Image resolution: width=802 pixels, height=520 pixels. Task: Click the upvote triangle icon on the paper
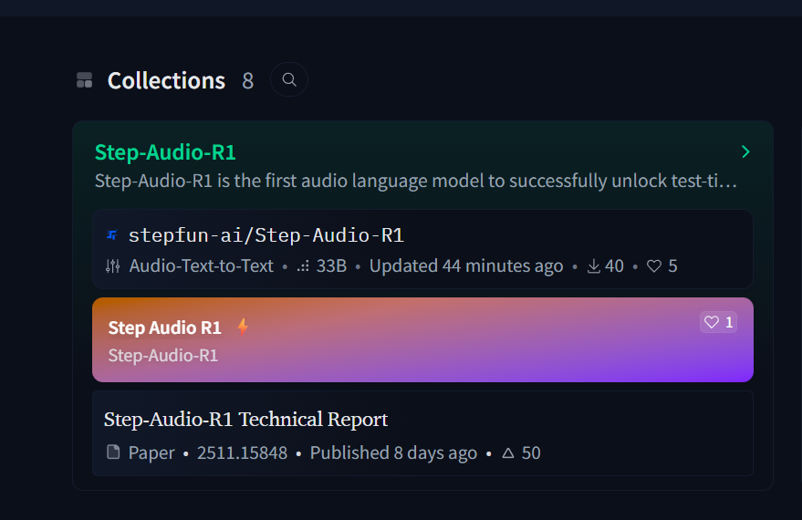[x=508, y=452]
